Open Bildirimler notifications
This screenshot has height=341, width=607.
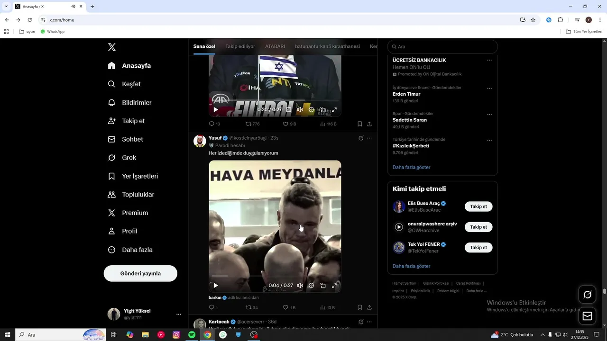point(129,102)
